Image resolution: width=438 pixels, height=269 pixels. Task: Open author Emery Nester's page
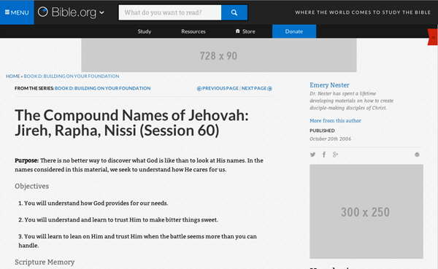(329, 85)
